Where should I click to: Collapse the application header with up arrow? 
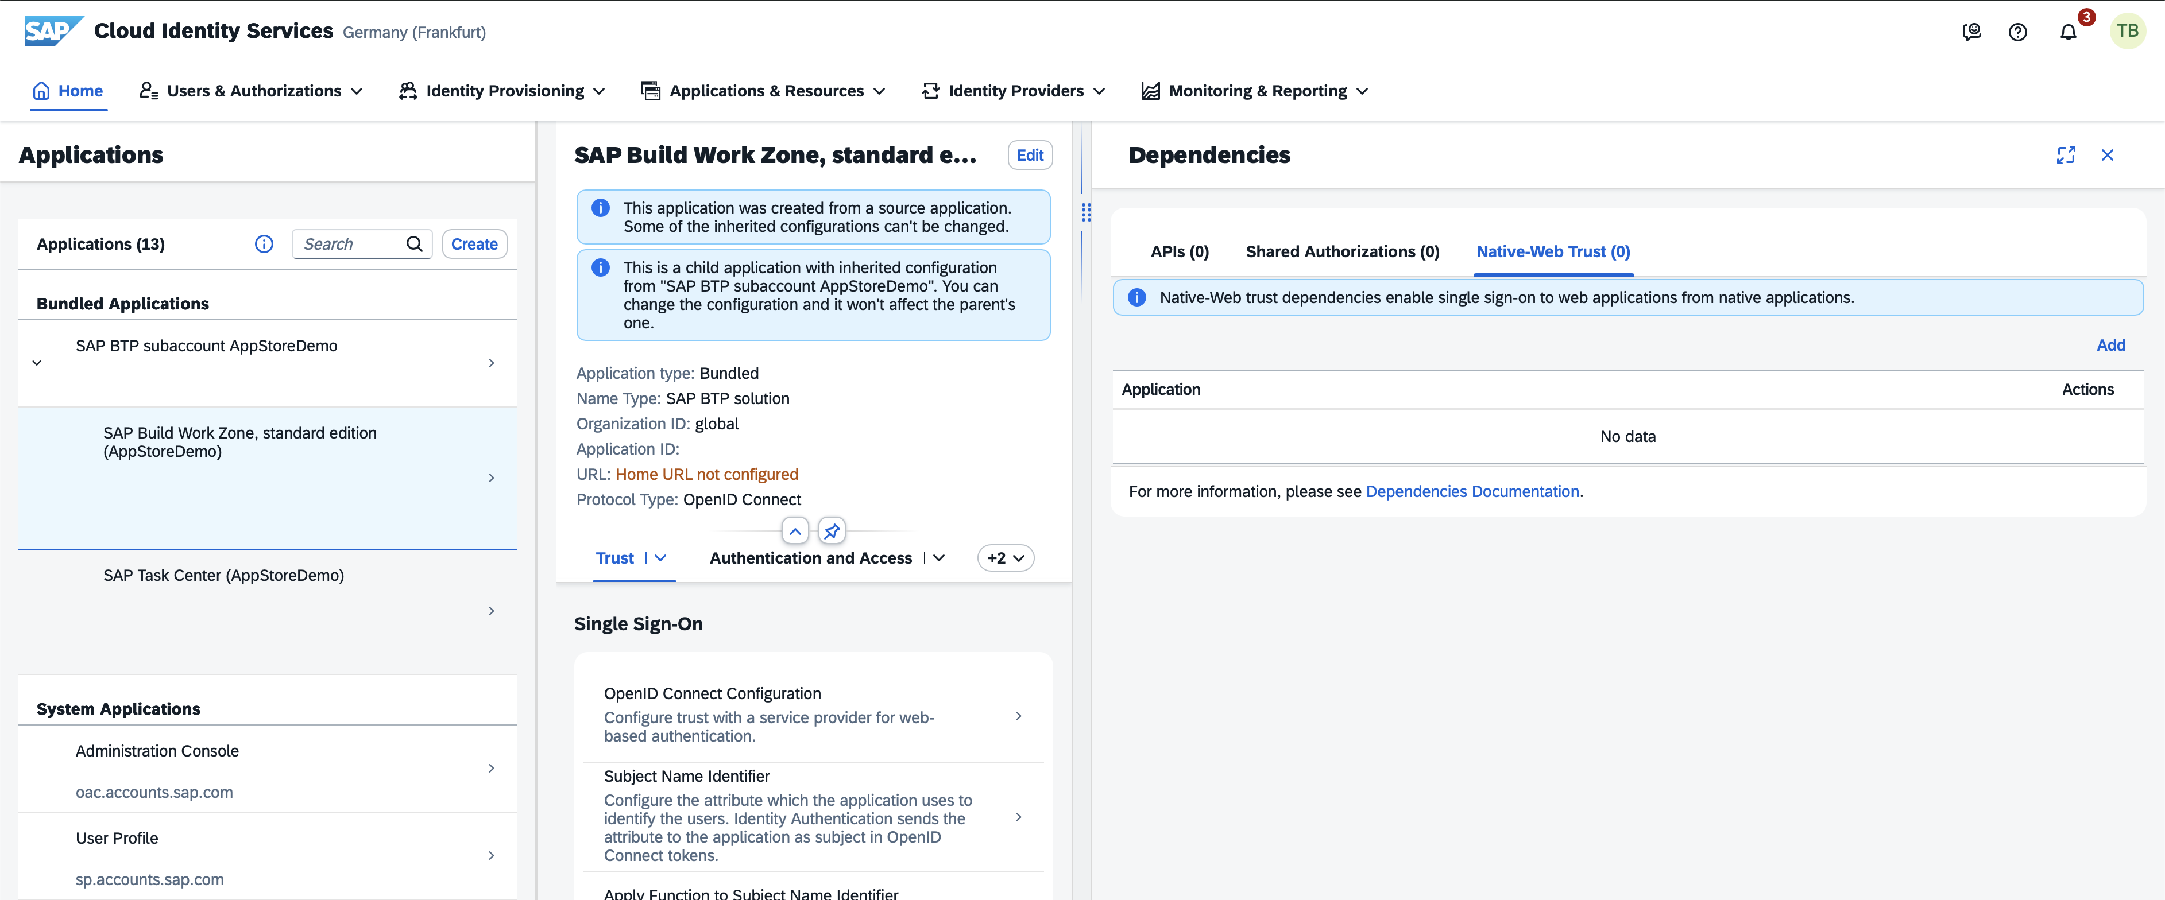(x=795, y=531)
